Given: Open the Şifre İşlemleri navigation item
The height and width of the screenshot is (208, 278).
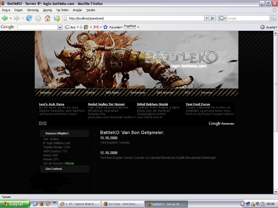Looking at the screenshot, I should (x=165, y=93).
